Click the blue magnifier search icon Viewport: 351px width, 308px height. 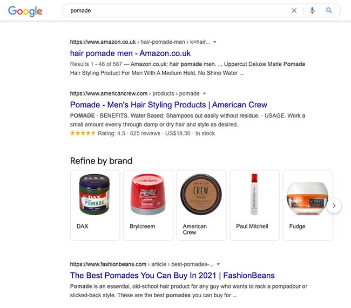[x=329, y=10]
